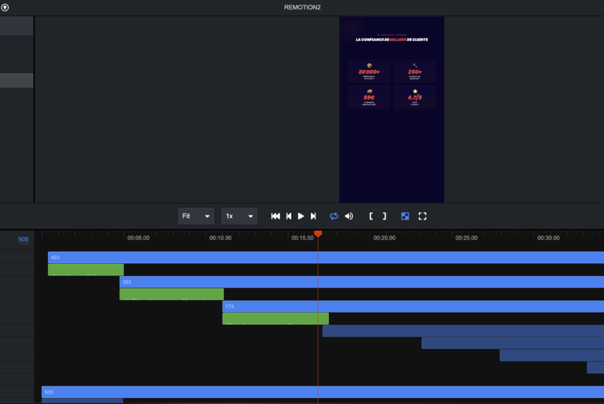
Task: Toggle the transparency checkerboard background
Action: (405, 216)
